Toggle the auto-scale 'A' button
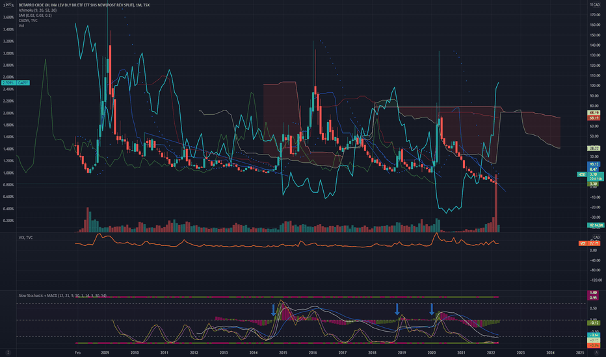 (x=597, y=352)
